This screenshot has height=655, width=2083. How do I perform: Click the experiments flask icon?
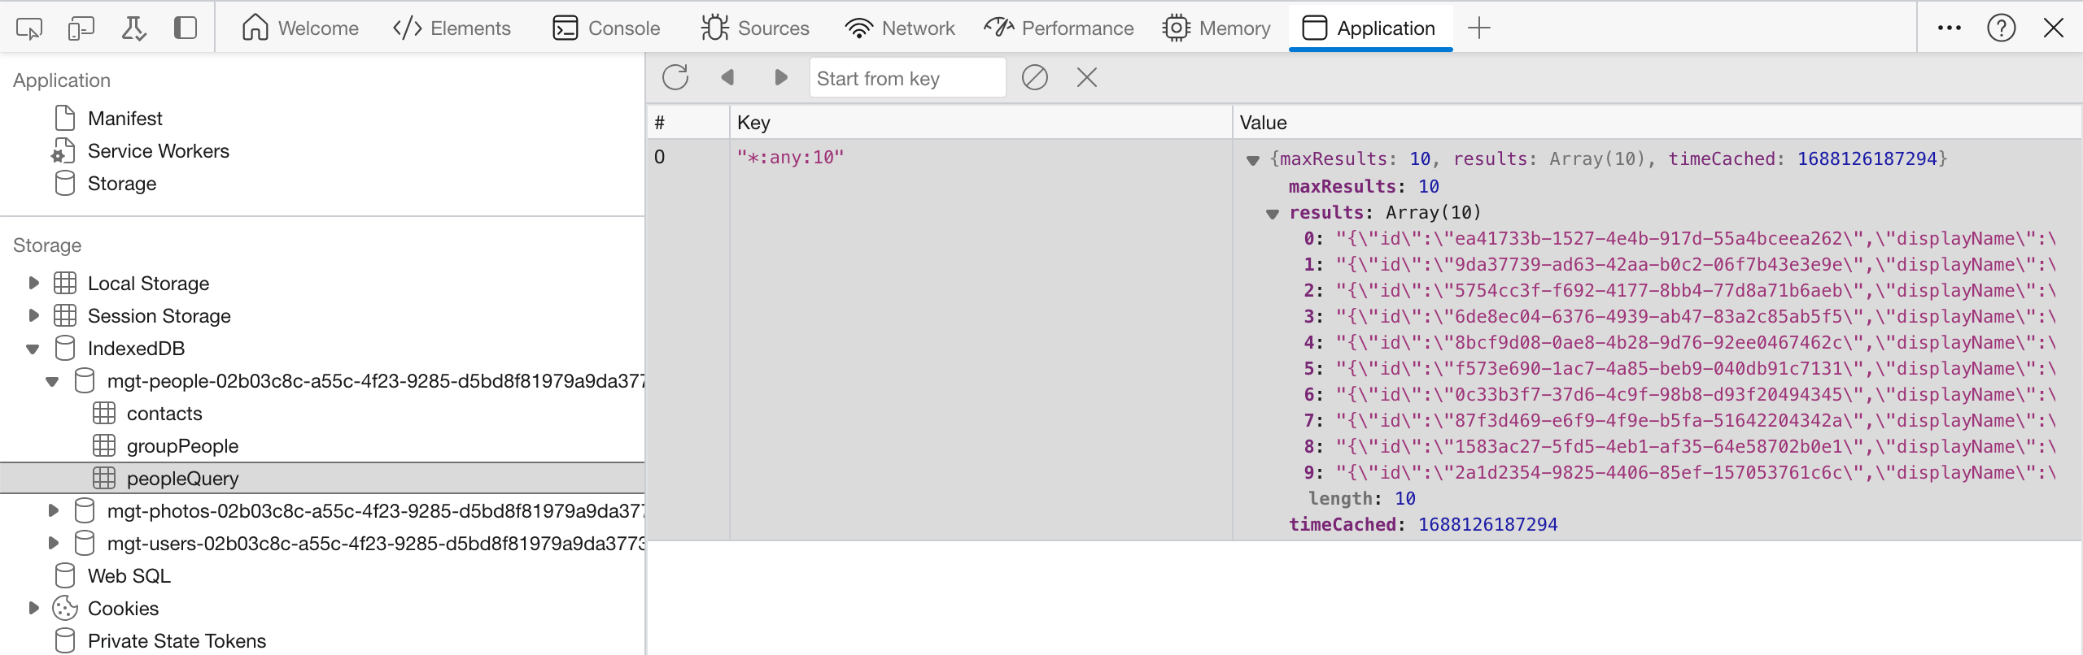pos(133,28)
